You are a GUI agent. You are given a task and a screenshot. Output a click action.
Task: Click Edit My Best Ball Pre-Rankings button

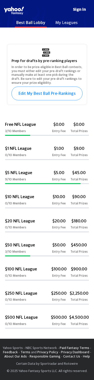(47, 93)
